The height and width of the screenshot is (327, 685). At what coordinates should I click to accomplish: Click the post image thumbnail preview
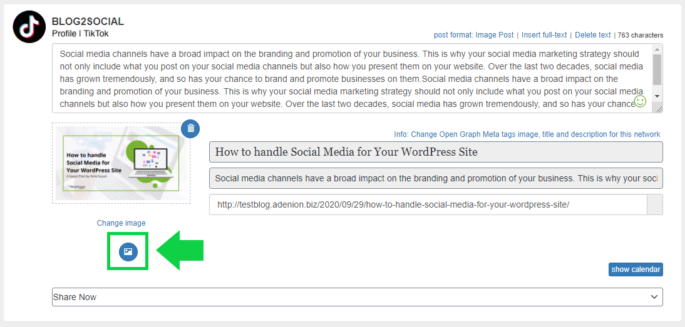(121, 163)
